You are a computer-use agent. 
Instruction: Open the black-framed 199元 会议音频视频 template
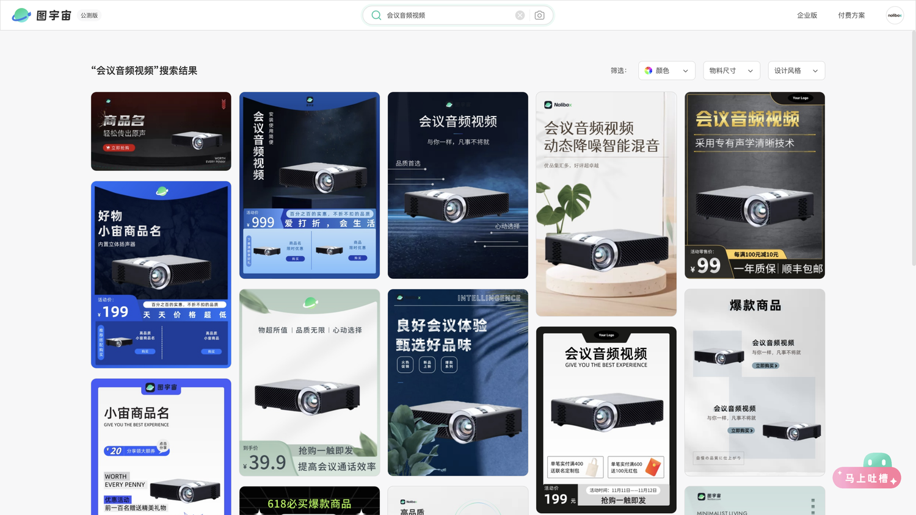coord(606,420)
